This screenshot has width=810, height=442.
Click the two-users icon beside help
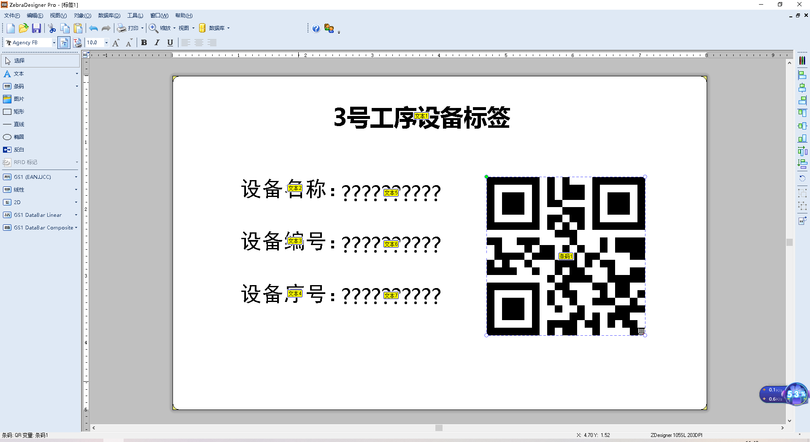[329, 28]
